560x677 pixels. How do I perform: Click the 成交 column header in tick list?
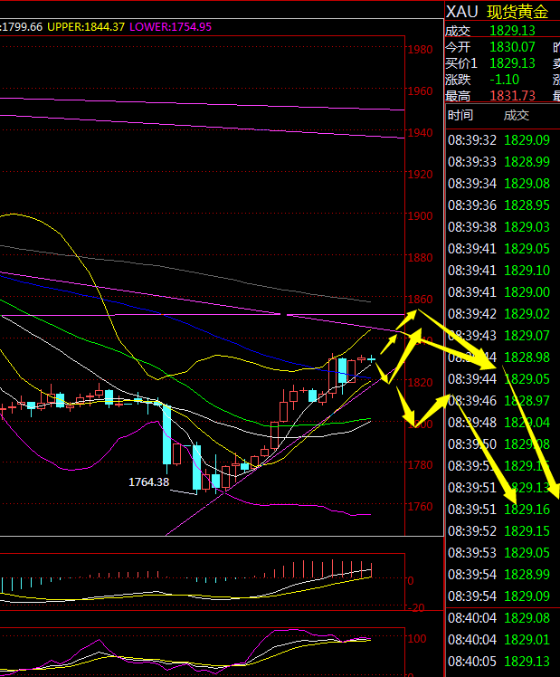(x=517, y=115)
